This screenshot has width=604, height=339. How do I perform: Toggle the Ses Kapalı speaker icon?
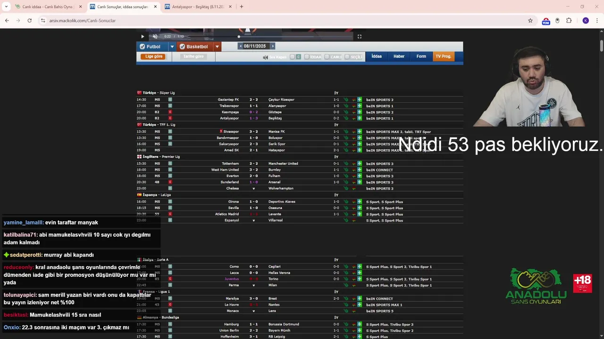click(x=265, y=57)
